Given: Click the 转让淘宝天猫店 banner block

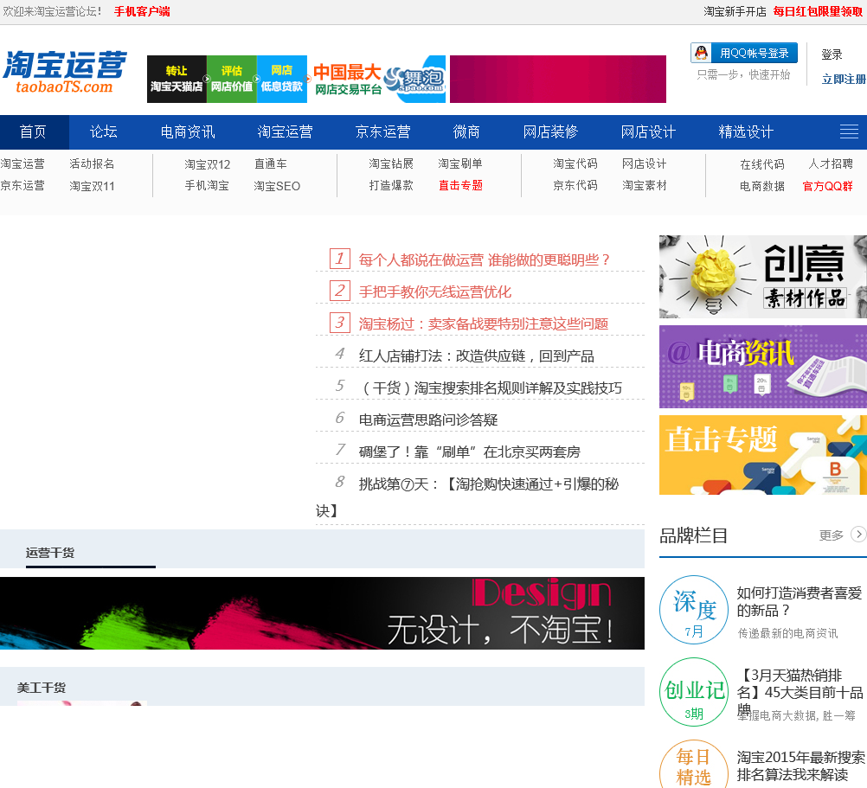Looking at the screenshot, I should (177, 79).
